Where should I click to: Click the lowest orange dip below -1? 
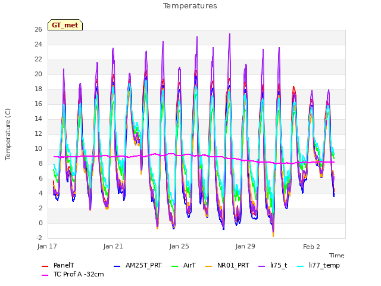point(273,236)
